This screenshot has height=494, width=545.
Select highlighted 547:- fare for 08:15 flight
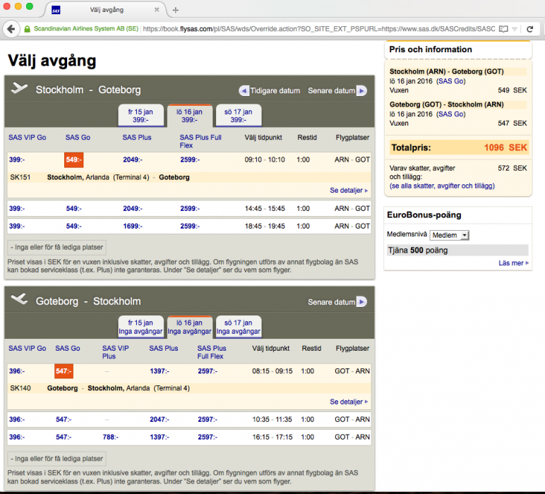(x=64, y=371)
